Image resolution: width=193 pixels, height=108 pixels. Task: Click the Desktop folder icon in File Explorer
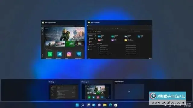[99, 36]
